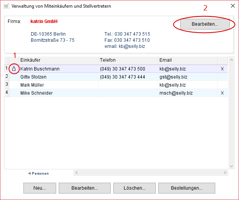Open the Löschen... delete dialog
This screenshot has height=200, width=239.
(x=134, y=188)
